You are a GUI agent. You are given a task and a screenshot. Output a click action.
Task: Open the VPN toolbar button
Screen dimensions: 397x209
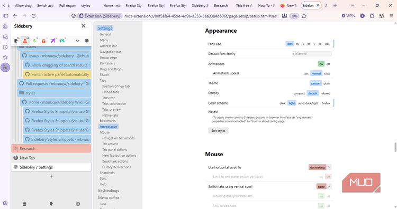tap(349, 16)
